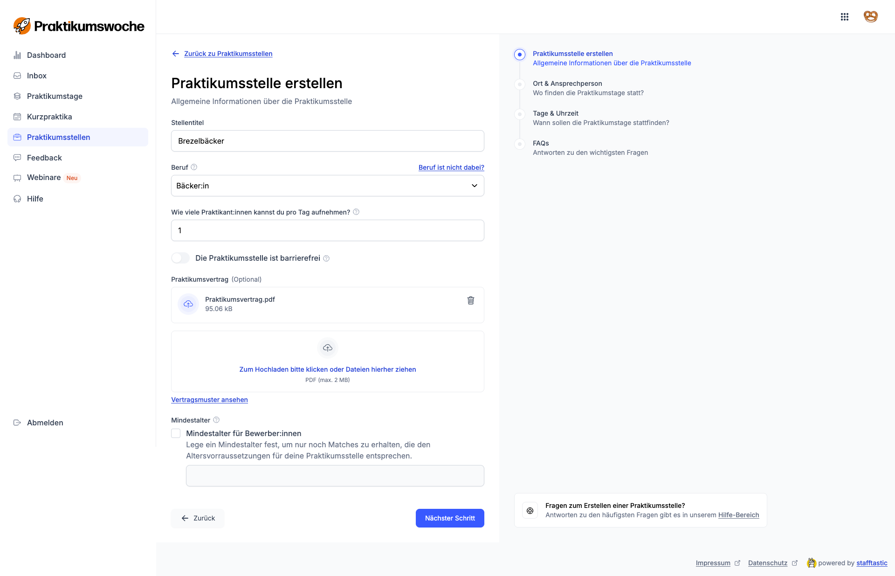Open Praktikumstage in the sidebar

(55, 96)
